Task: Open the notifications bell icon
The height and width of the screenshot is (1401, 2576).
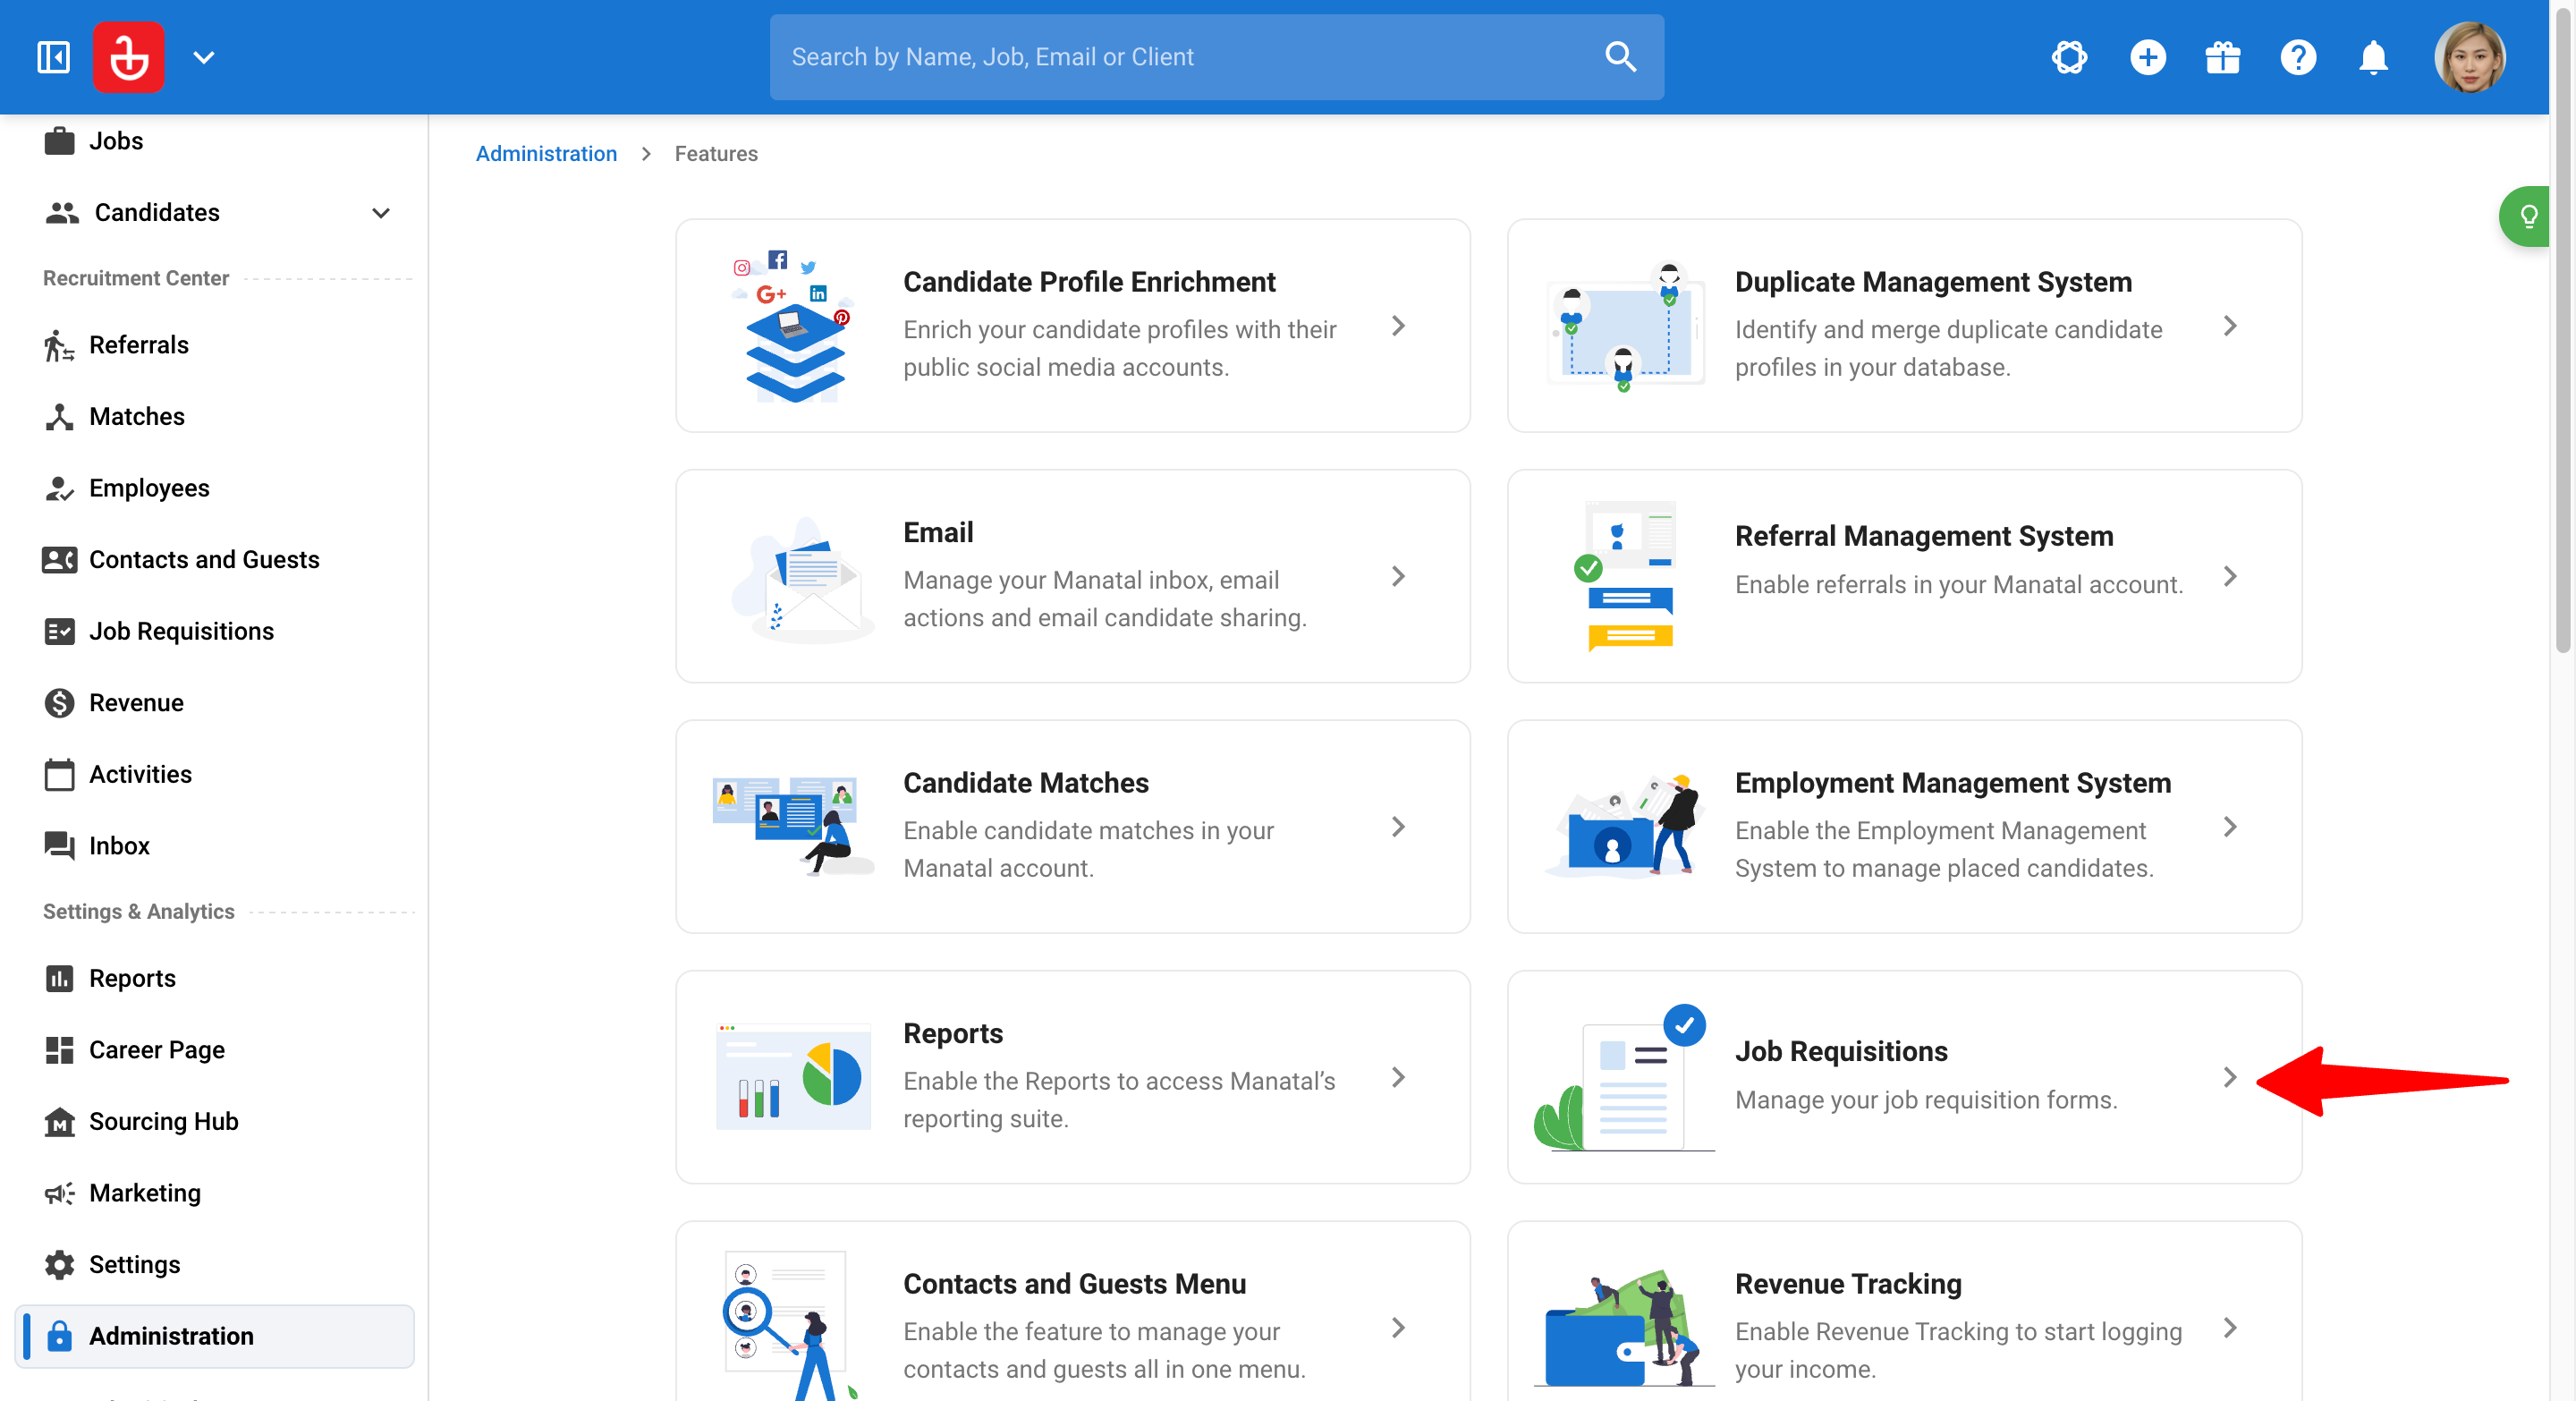Action: [x=2373, y=57]
